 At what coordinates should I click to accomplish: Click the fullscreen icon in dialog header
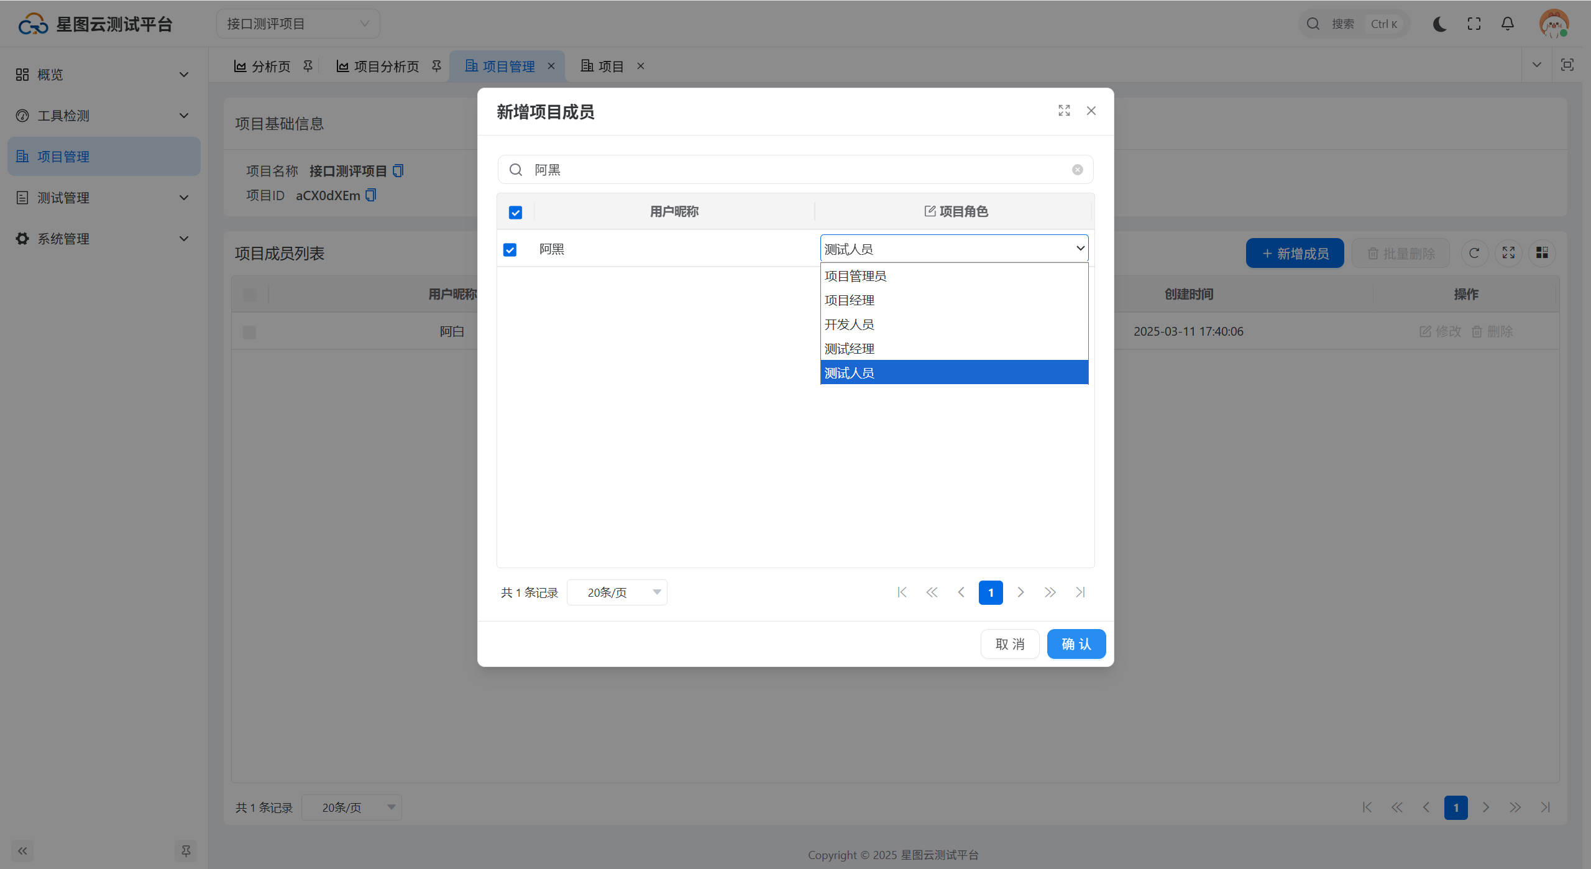[1064, 111]
